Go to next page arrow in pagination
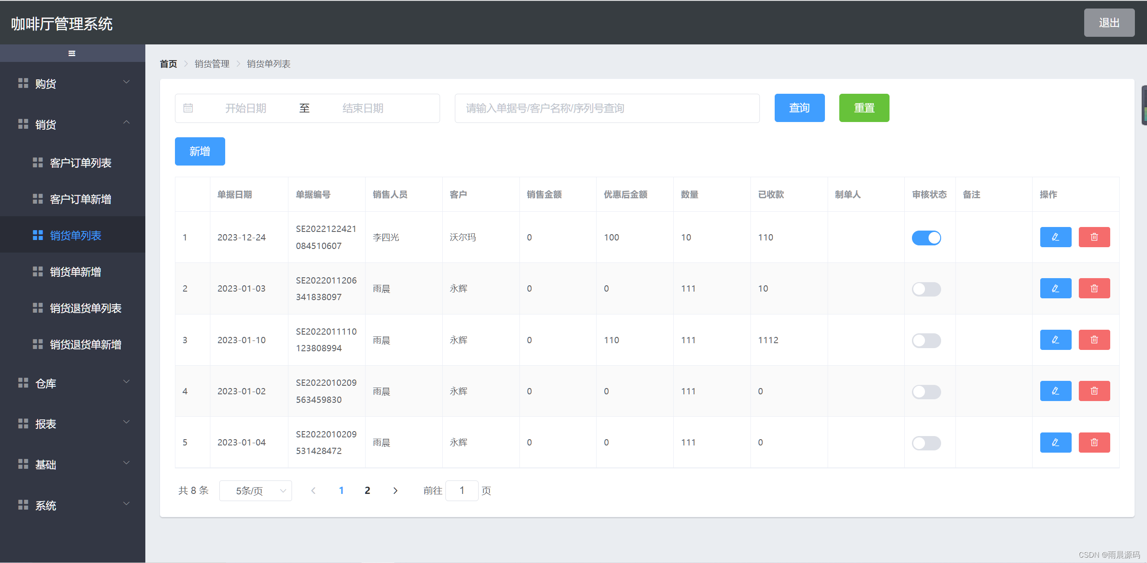The image size is (1147, 563). [395, 490]
